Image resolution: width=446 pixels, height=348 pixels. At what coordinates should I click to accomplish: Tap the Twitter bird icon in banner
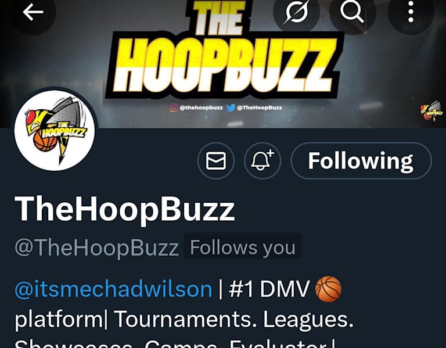click(231, 107)
